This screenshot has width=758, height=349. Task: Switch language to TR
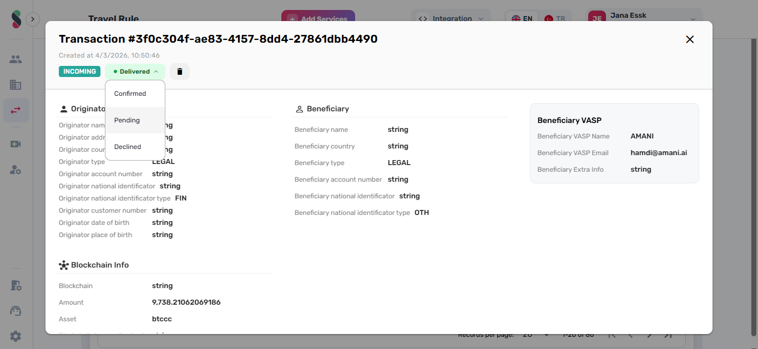click(555, 19)
